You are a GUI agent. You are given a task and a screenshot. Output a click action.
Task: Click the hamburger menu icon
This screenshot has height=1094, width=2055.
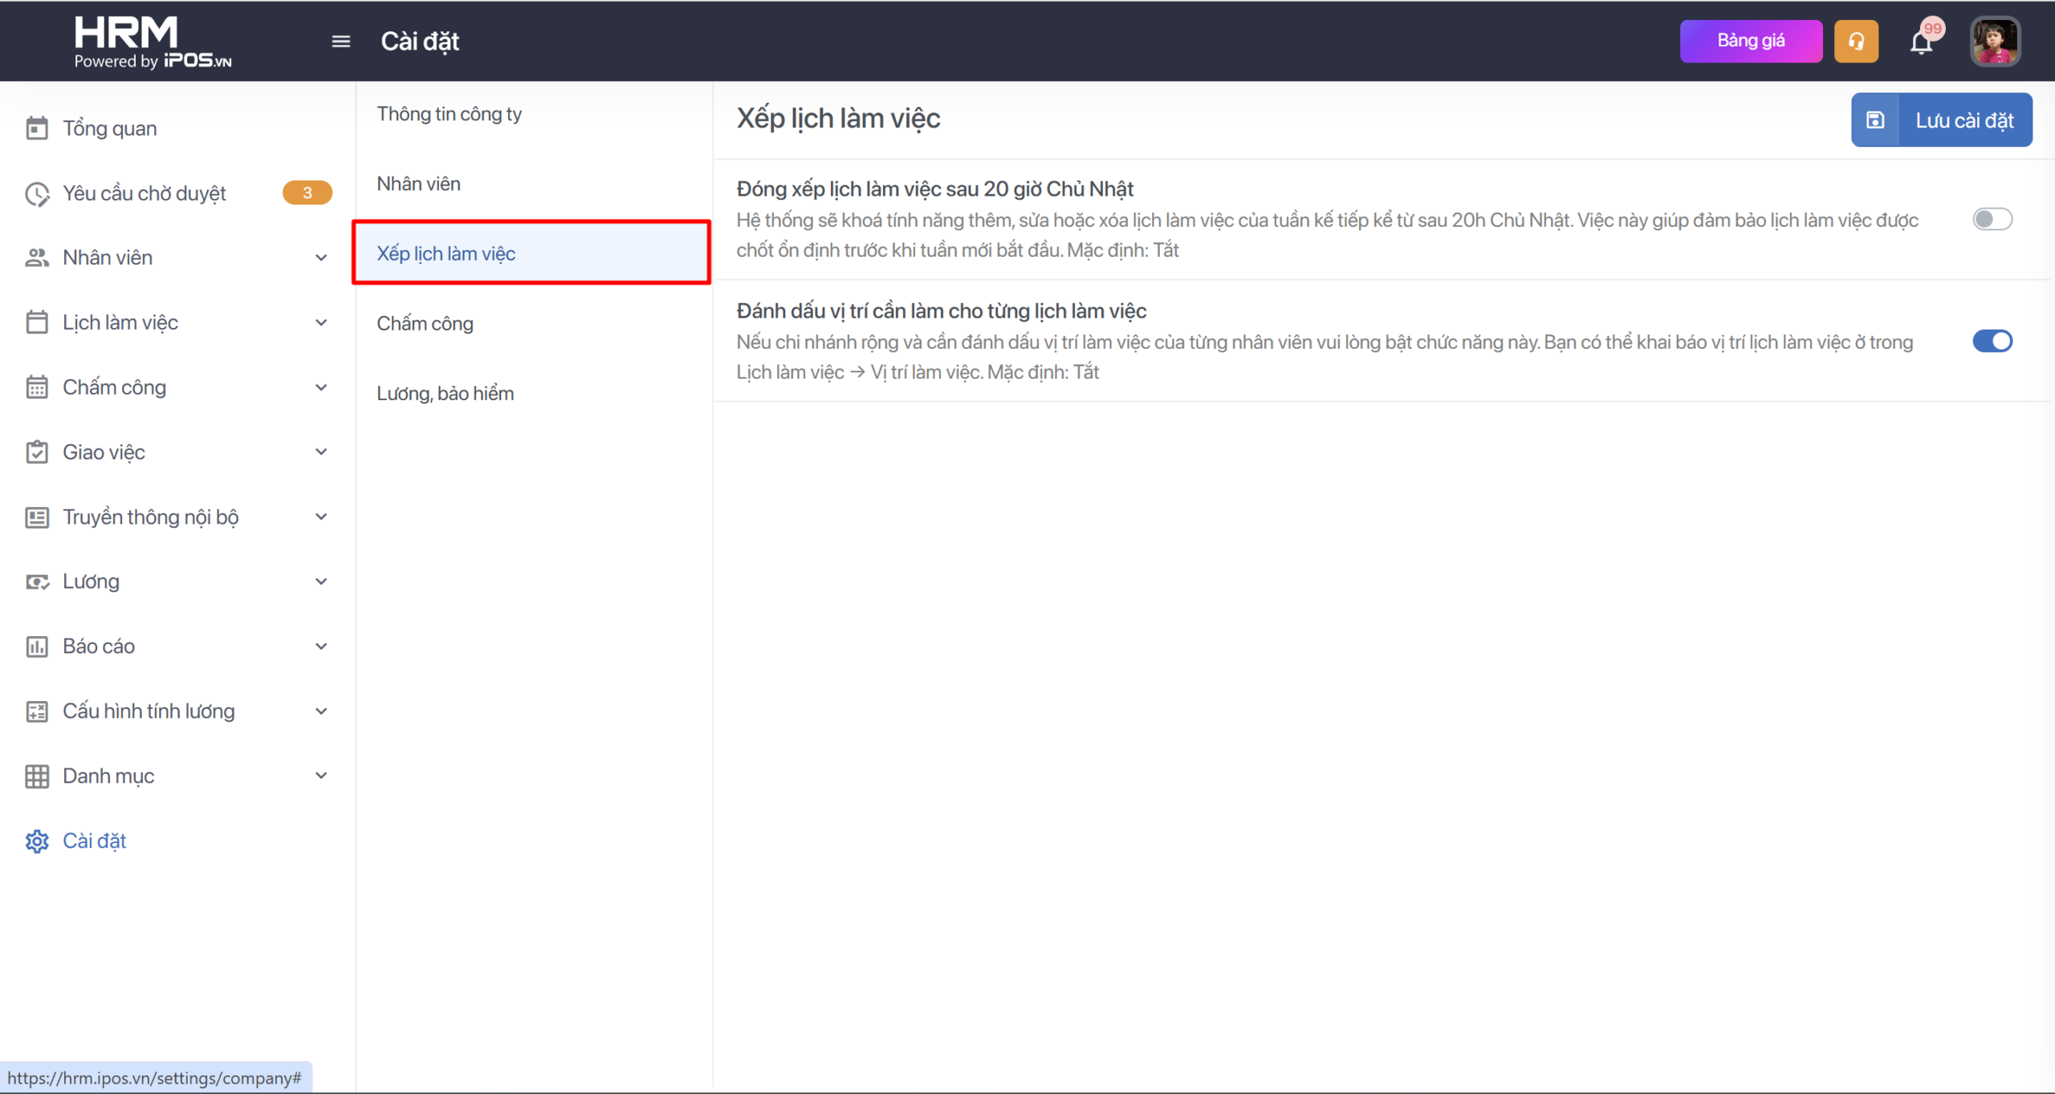[340, 41]
